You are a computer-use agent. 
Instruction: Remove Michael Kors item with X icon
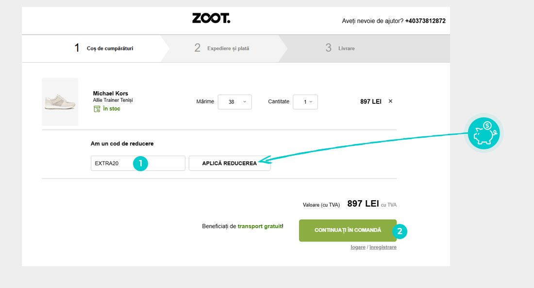point(391,101)
